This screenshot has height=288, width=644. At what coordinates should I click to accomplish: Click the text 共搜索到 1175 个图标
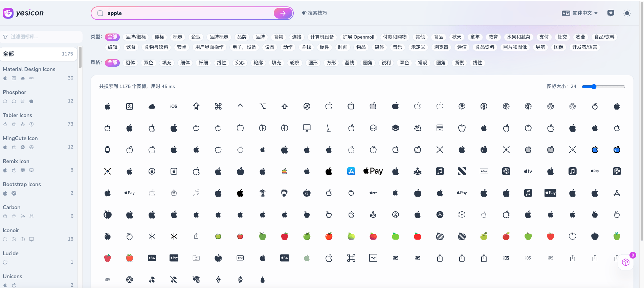tap(123, 86)
